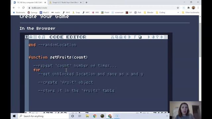Open the extensions puzzle icon
Screen dimensions: 212x119
click(188, 8)
